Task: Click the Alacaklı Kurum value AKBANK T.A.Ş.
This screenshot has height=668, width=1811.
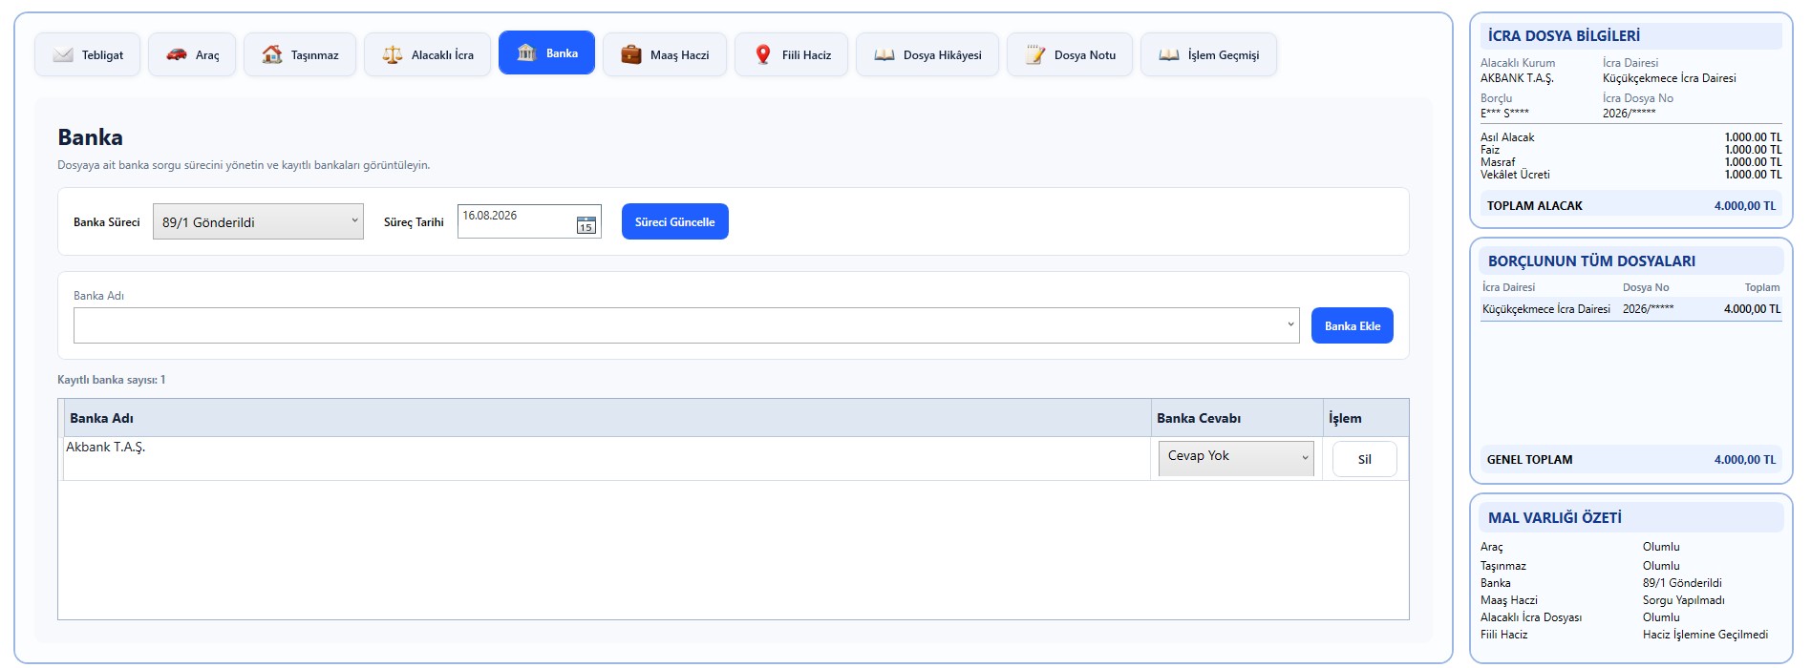Action: pyautogui.click(x=1517, y=78)
